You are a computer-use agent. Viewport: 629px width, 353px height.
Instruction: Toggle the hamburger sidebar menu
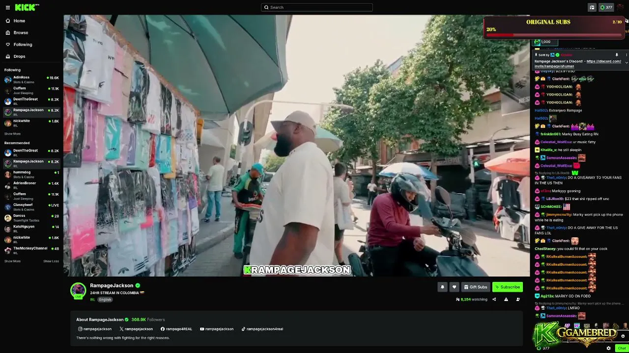7,7
